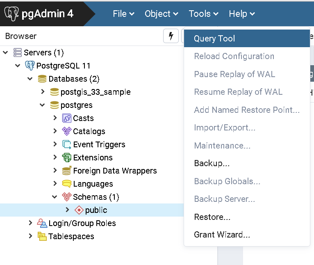
Task: Click the yellow Languages speech bubble icon
Action: pos(67,184)
